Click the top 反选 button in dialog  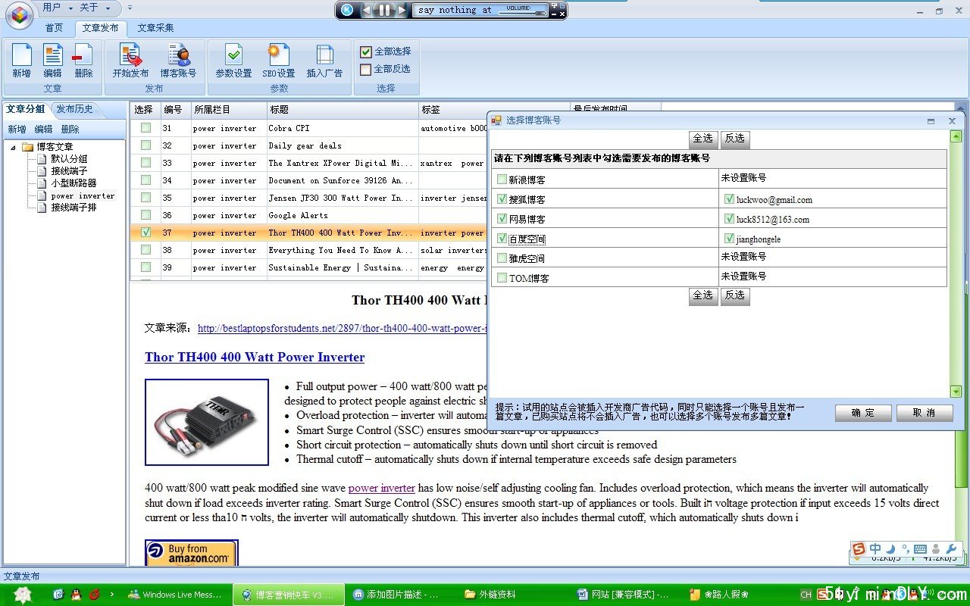(x=735, y=139)
